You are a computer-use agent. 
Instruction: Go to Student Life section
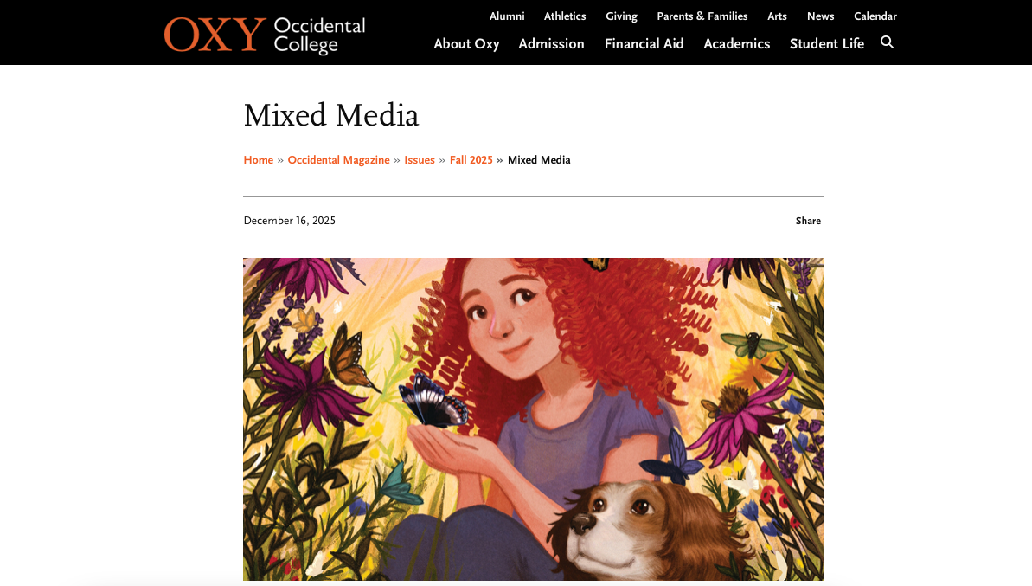point(827,44)
